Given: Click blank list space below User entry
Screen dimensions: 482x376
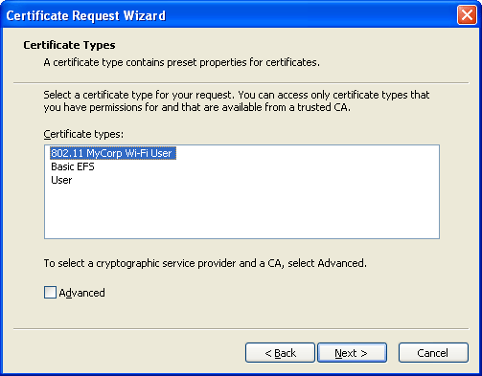Looking at the screenshot, I should click(x=241, y=212).
